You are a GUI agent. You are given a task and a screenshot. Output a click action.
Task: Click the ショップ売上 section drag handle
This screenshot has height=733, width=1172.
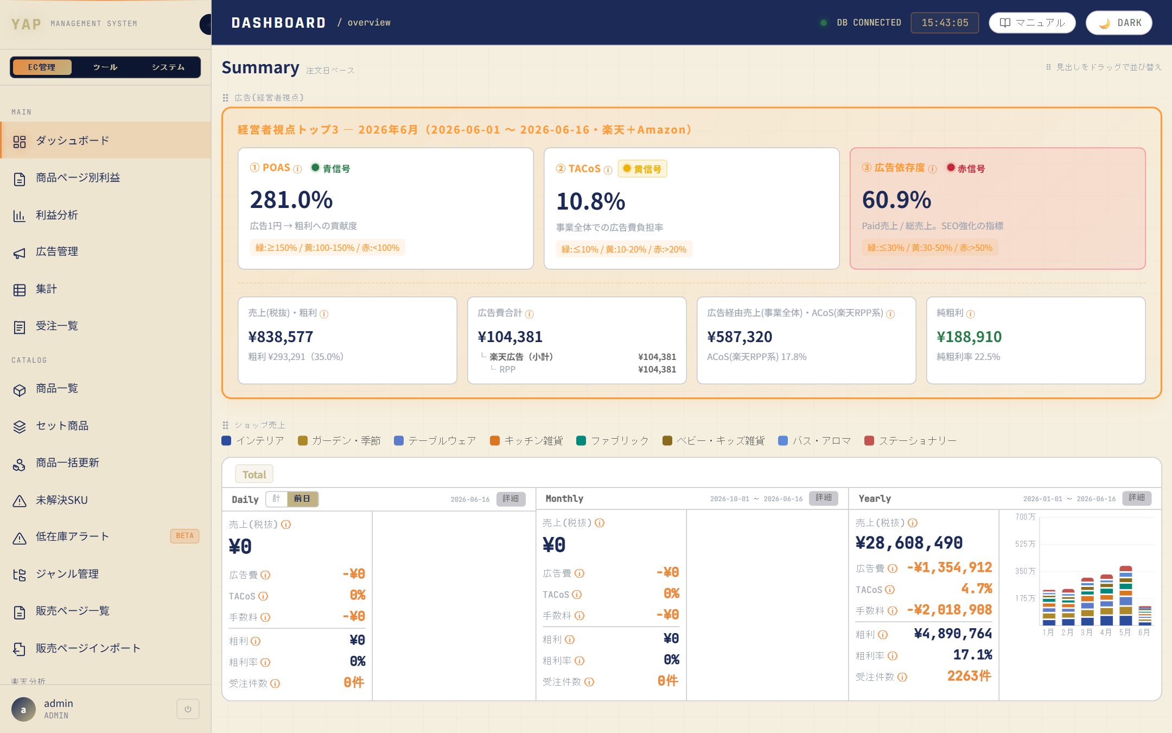pos(225,425)
